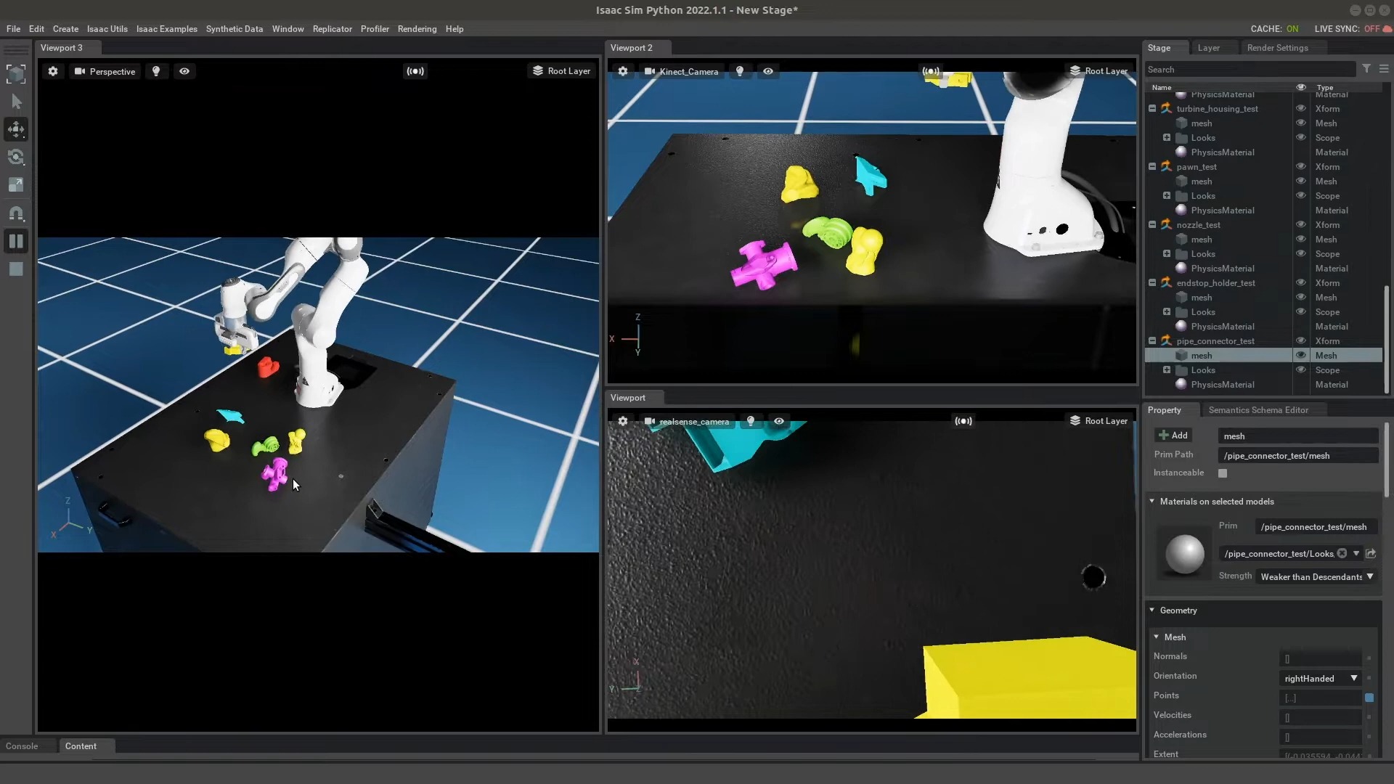Open the Isaac Examples menu
This screenshot has width=1394, height=784.
tap(166, 29)
